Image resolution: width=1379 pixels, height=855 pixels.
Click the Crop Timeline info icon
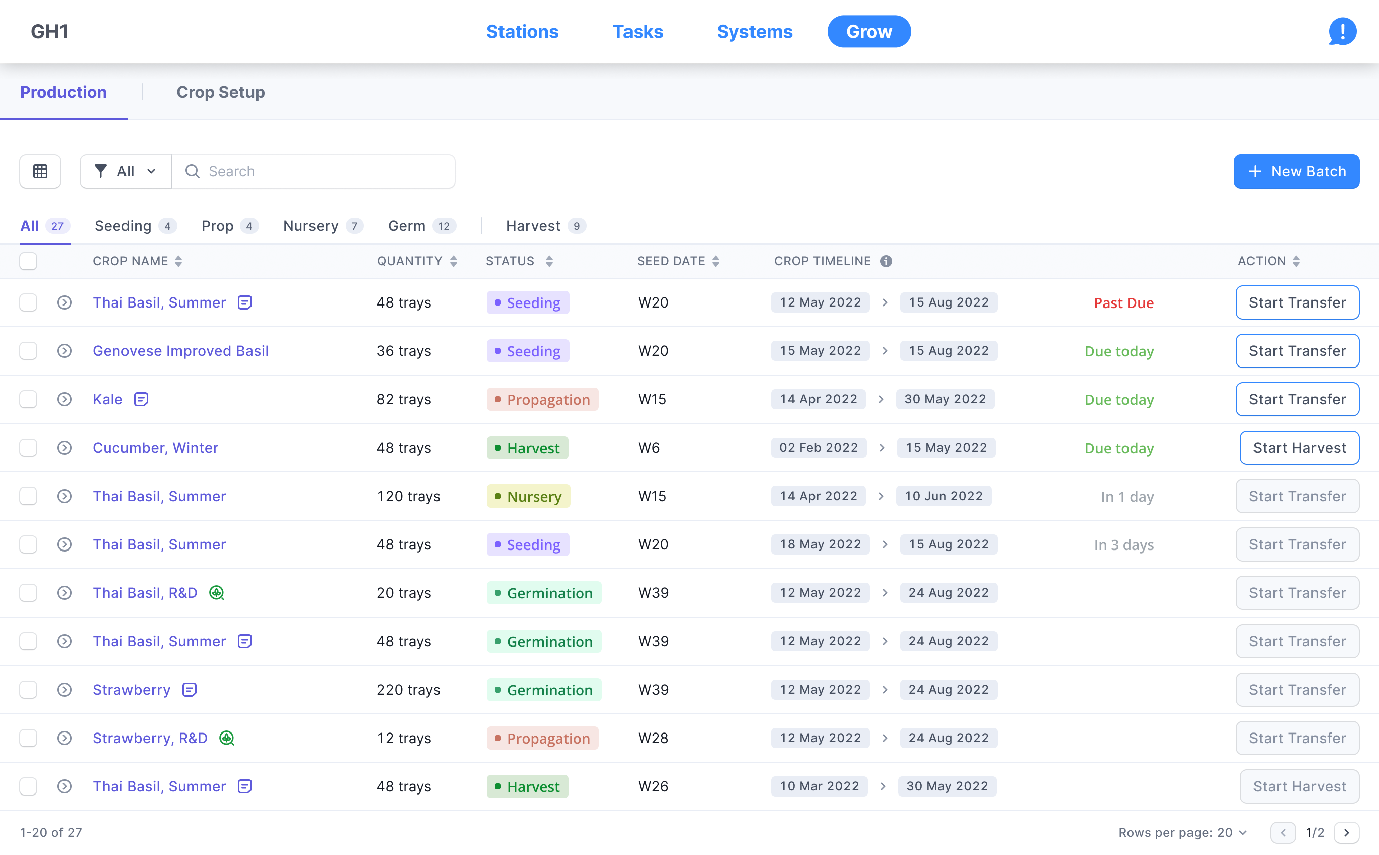pyautogui.click(x=886, y=261)
